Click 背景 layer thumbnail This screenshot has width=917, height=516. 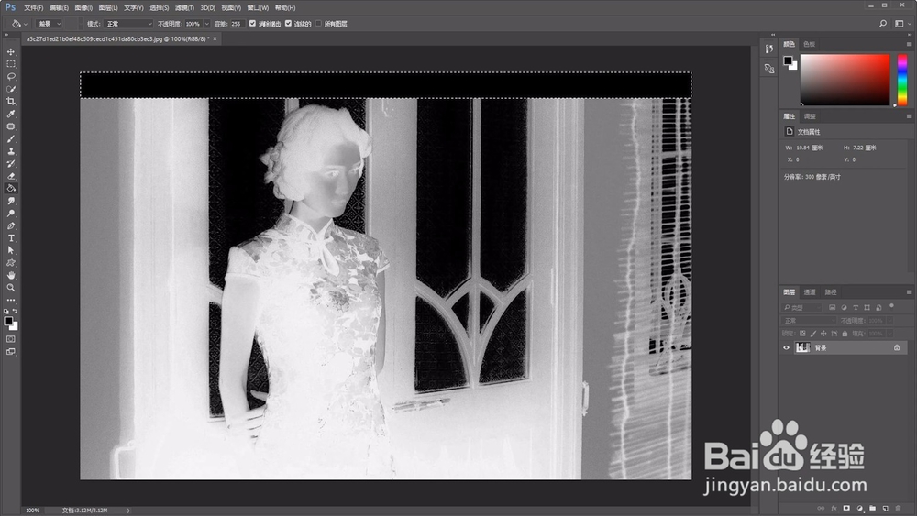pos(803,347)
